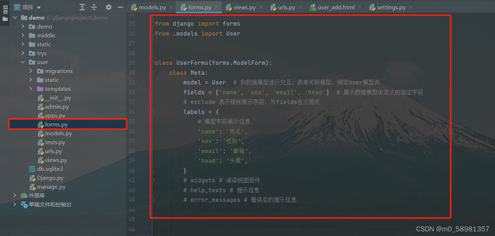Click line number 44 in the gutter
This screenshot has width=495, height=236.
[132, 210]
